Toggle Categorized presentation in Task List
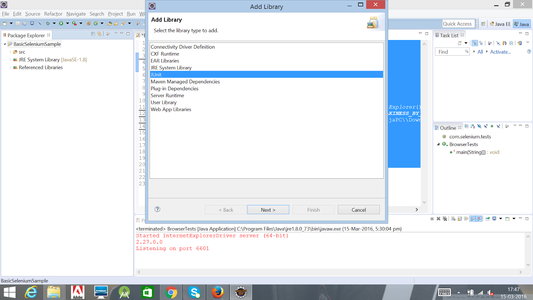 475,43
